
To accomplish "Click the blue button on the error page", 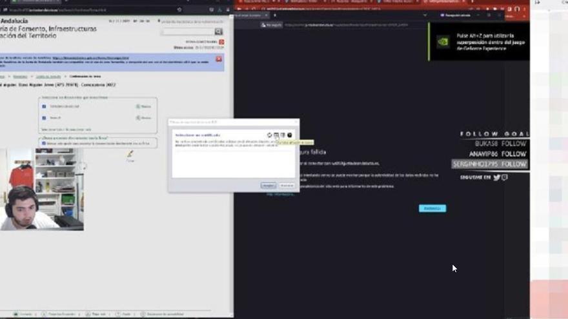I will click(432, 208).
